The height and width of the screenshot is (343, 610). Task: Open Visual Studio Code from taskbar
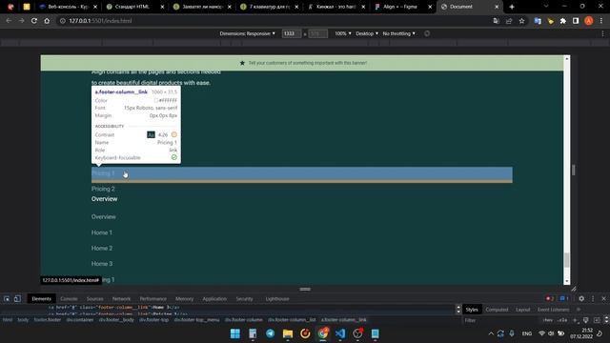click(340, 333)
